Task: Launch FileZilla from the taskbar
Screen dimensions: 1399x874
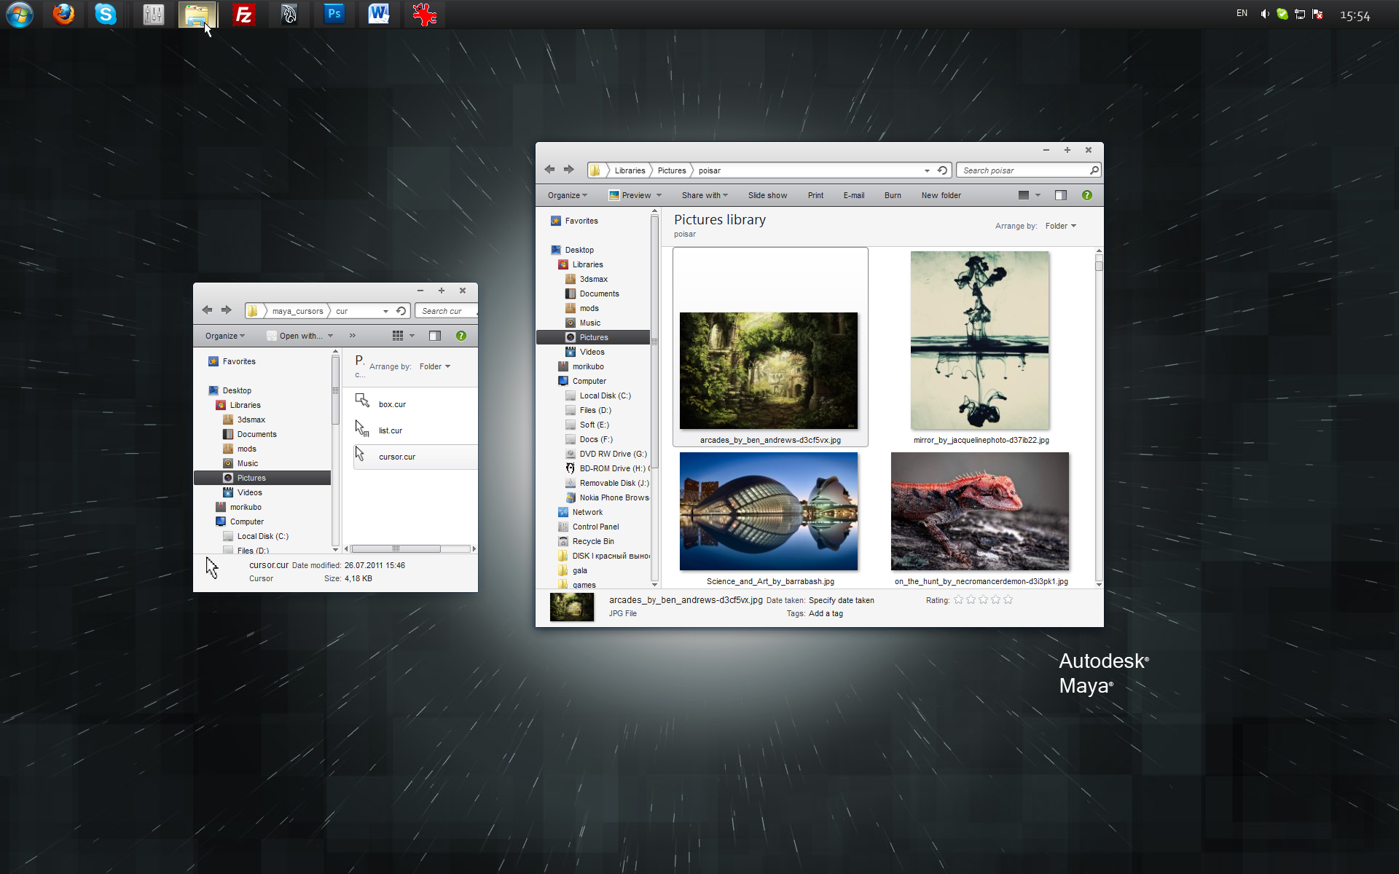Action: (243, 14)
